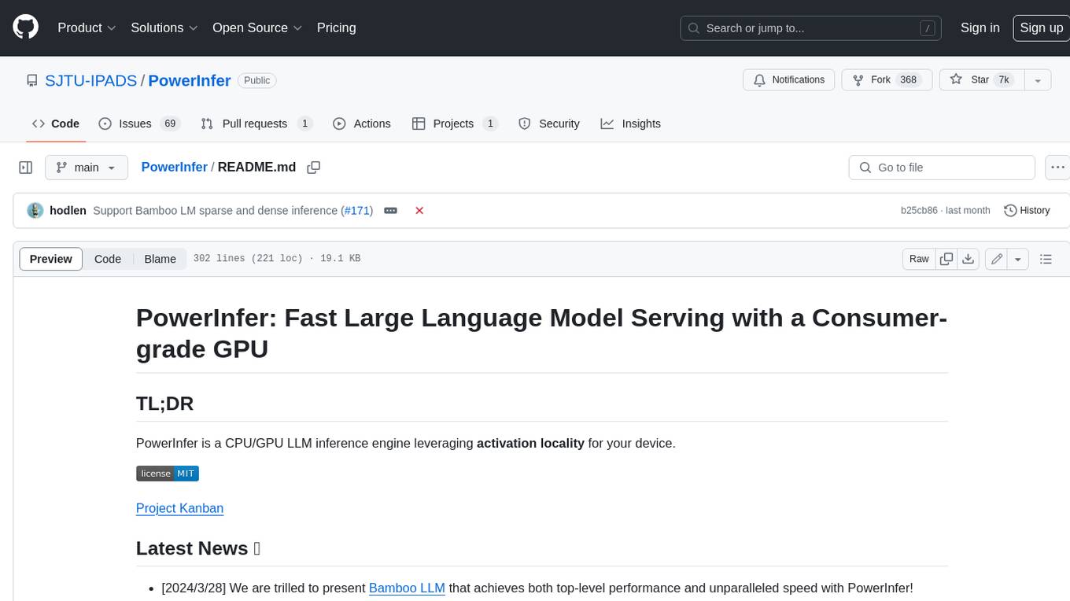Open hodlen's avatar profile
Screen dimensions: 1070x601
point(35,211)
